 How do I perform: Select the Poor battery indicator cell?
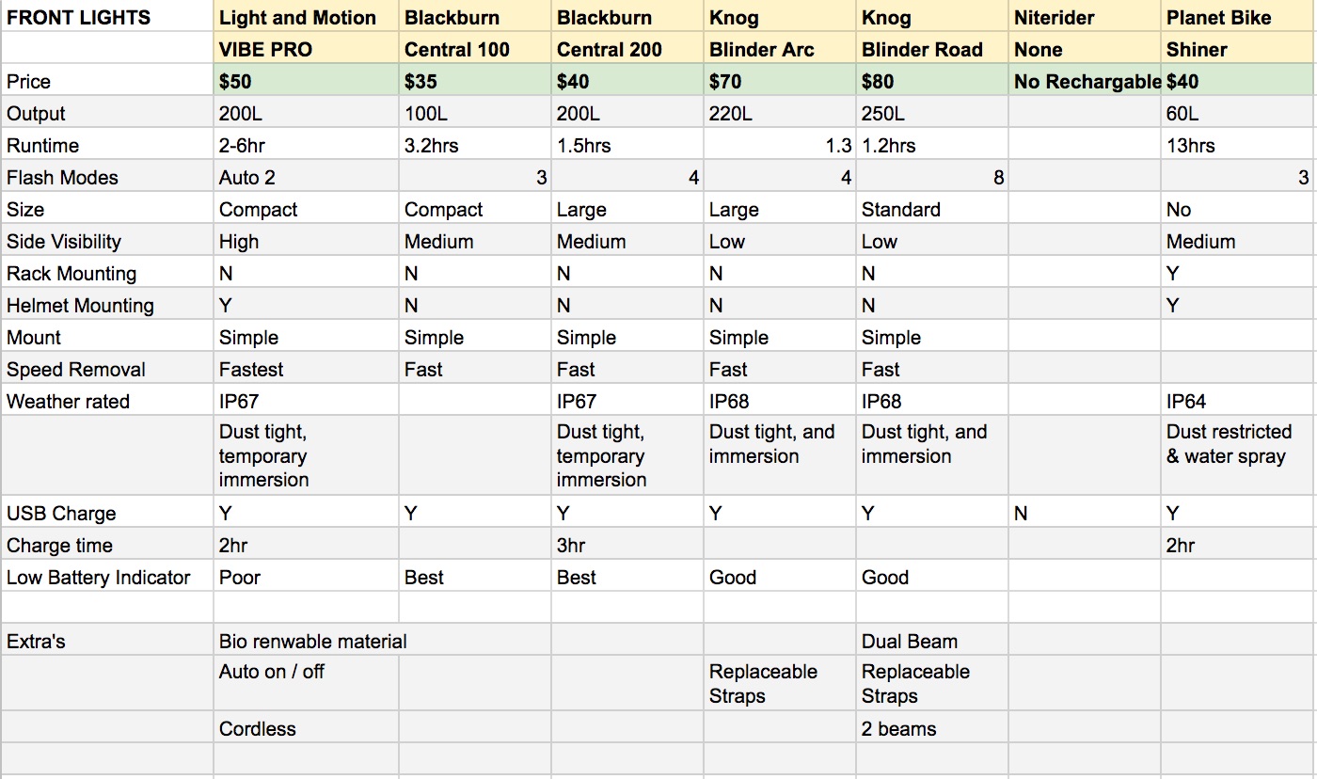(x=307, y=577)
